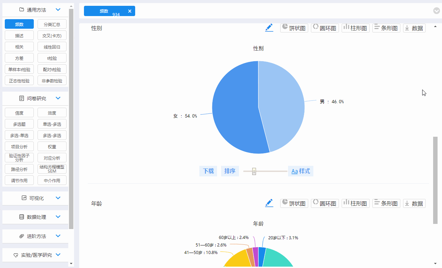Select the 线性回归 method

click(x=52, y=47)
